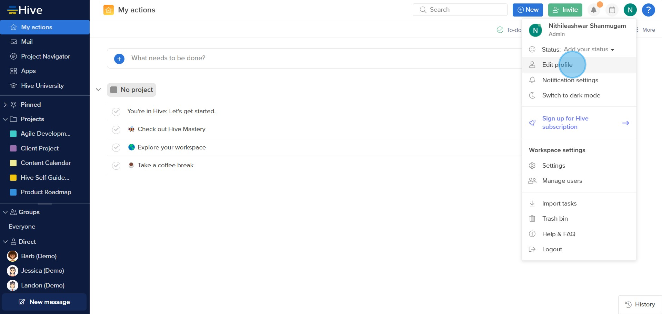Toggle the To-do filter

509,30
